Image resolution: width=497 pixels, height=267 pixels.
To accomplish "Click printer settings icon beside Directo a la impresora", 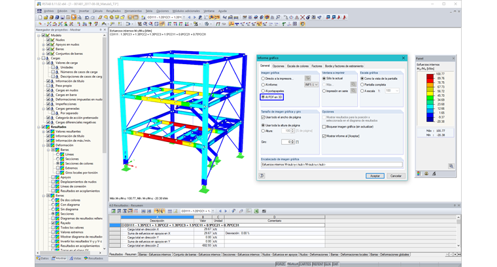I will [307, 79].
